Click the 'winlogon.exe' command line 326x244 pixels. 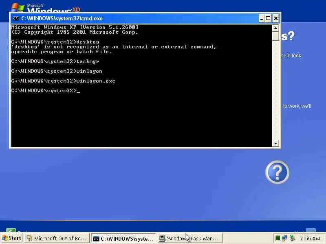tap(63, 81)
